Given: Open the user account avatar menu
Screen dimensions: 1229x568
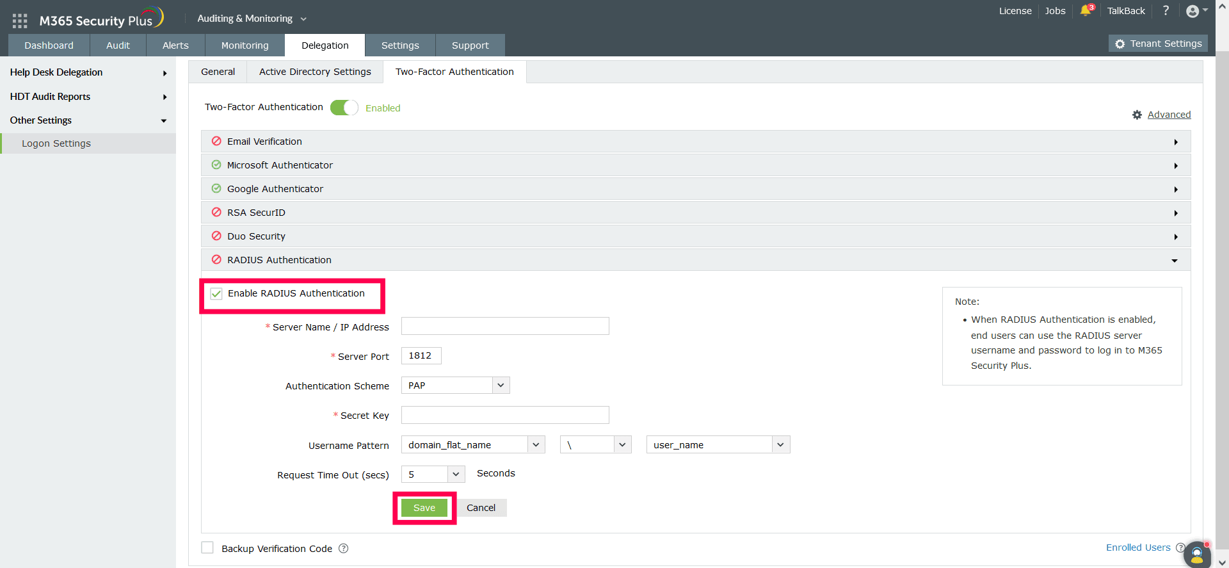Looking at the screenshot, I should pos(1196,11).
